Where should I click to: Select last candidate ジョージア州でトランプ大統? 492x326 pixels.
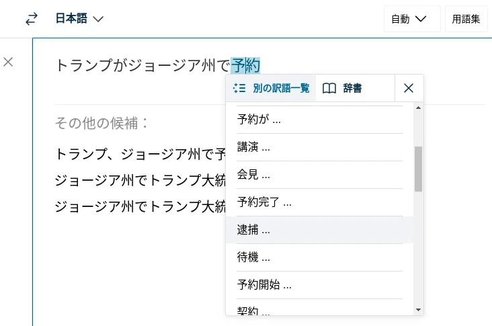(140, 206)
